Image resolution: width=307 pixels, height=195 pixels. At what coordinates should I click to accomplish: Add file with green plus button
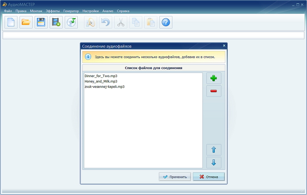point(213,78)
